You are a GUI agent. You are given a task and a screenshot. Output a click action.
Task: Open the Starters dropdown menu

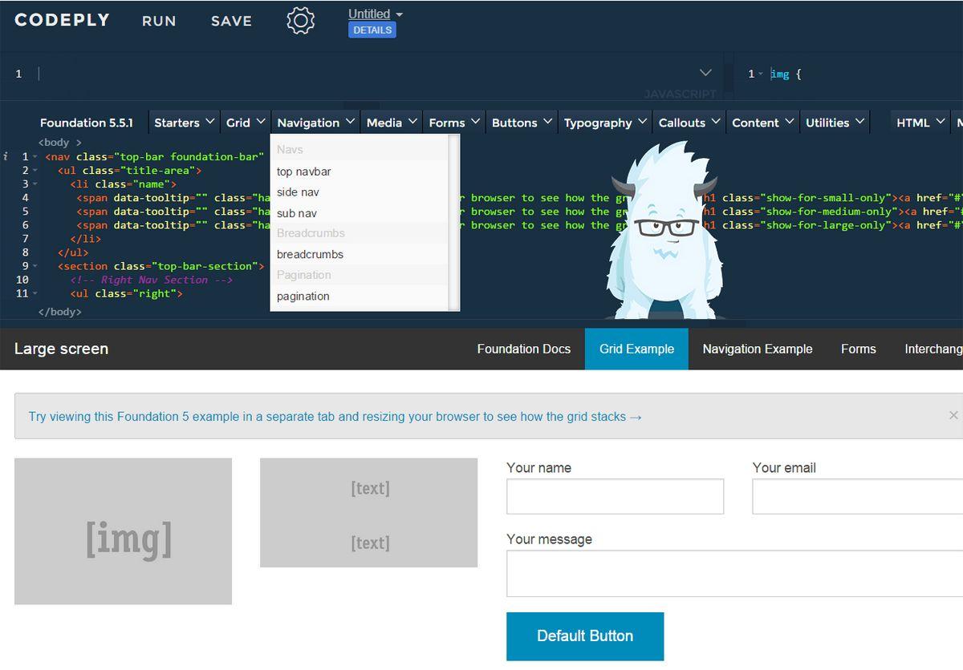(x=184, y=123)
